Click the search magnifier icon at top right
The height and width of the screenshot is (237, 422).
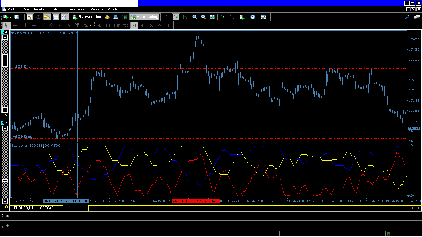(x=407, y=17)
